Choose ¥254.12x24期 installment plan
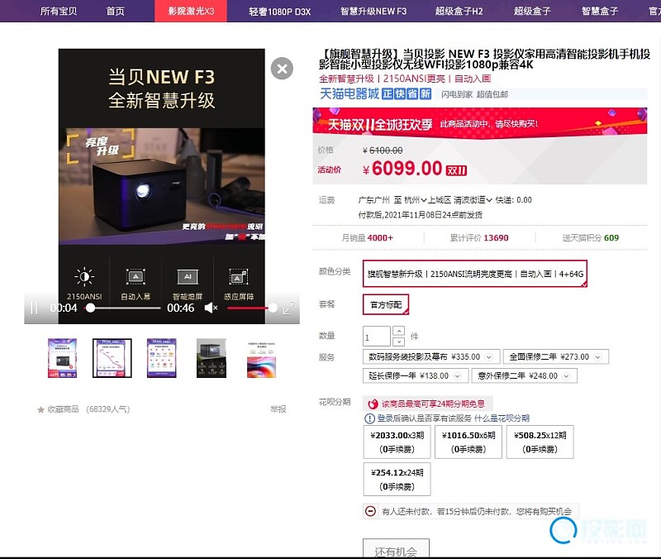Screen dimensions: 661x559 pyautogui.click(x=397, y=480)
